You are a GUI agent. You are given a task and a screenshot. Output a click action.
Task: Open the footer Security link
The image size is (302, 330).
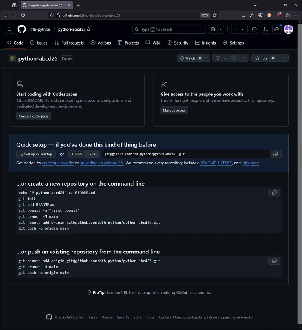pos(123,318)
